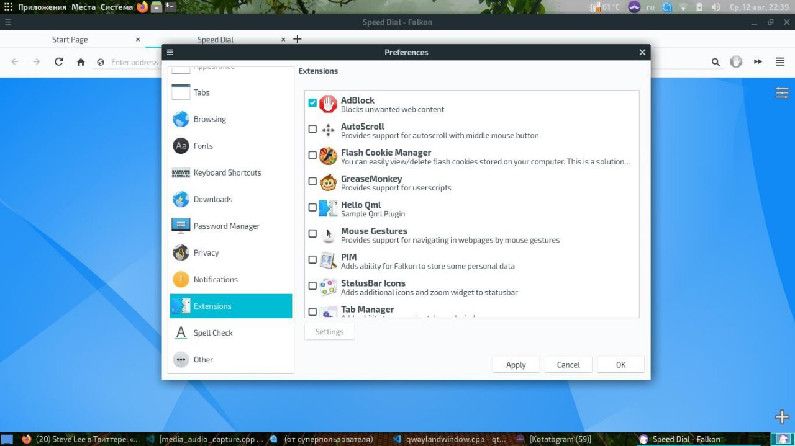This screenshot has height=446, width=795.
Task: Open the Spell Check preferences section
Action: coord(231,332)
